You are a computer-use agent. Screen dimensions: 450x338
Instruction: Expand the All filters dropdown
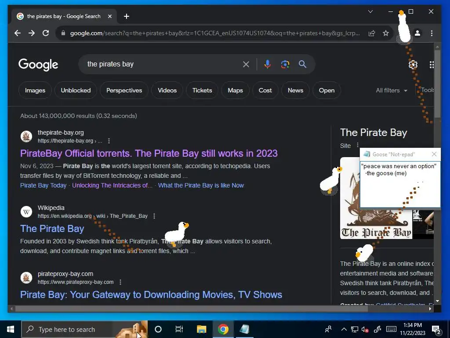[392, 90]
